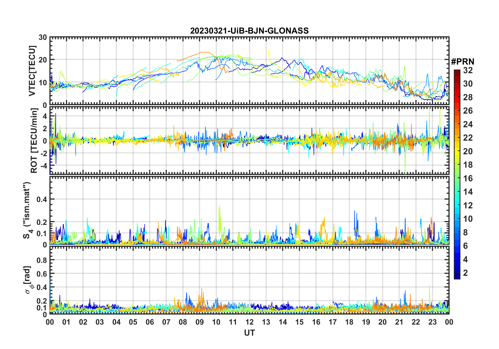
Task: Select colorbar tick label "12"
Action: (468, 205)
